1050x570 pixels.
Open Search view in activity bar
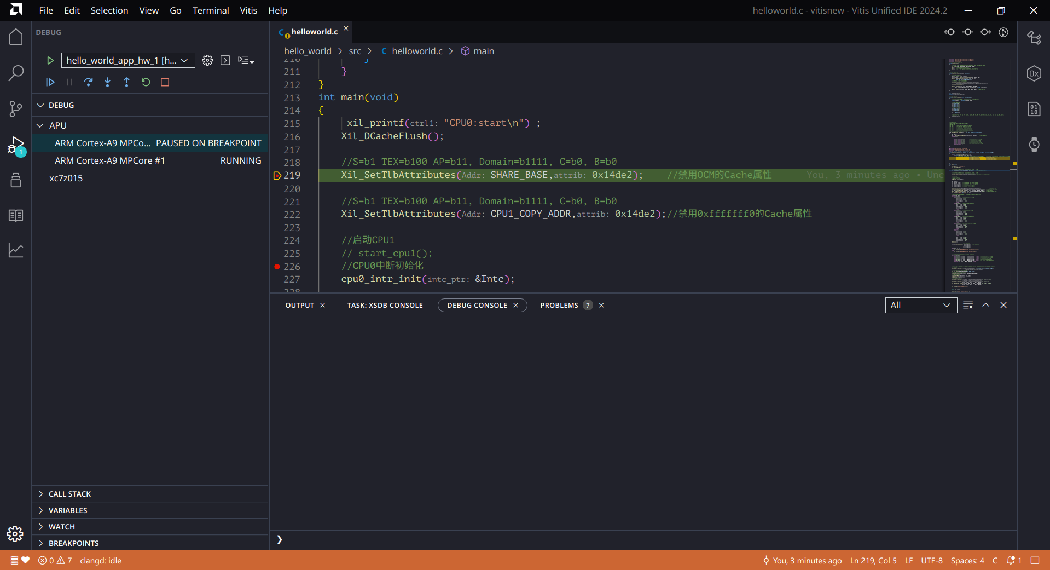point(16,73)
